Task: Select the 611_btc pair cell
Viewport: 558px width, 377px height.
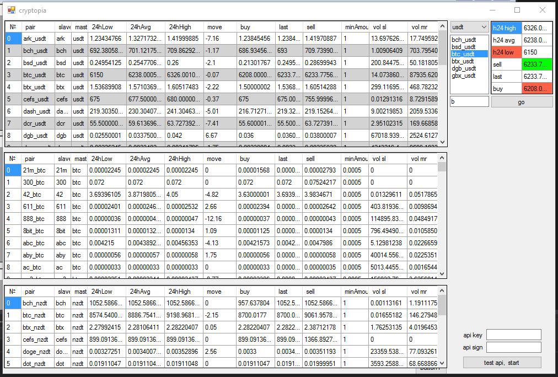Action: click(x=37, y=207)
